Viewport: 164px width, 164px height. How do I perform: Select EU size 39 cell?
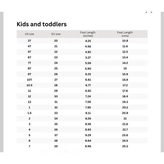56,146
